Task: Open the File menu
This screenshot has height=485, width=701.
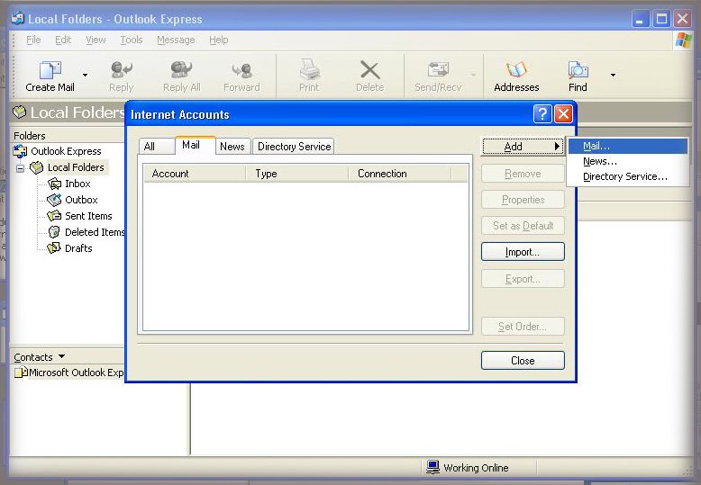Action: point(33,40)
